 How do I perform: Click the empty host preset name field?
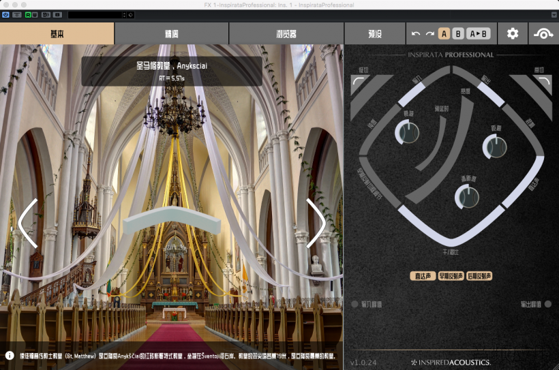[95, 14]
